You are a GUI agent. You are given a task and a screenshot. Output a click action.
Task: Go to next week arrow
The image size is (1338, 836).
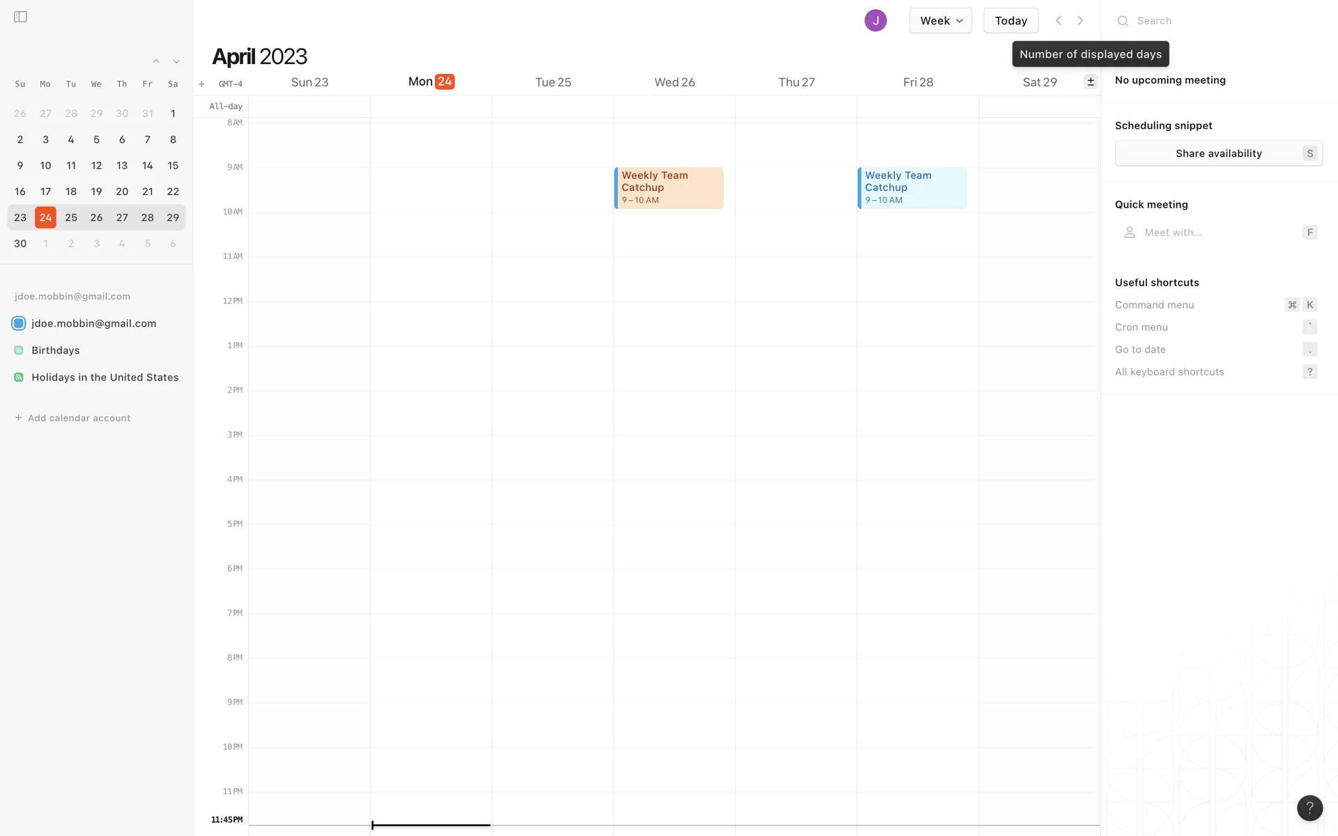(x=1080, y=21)
